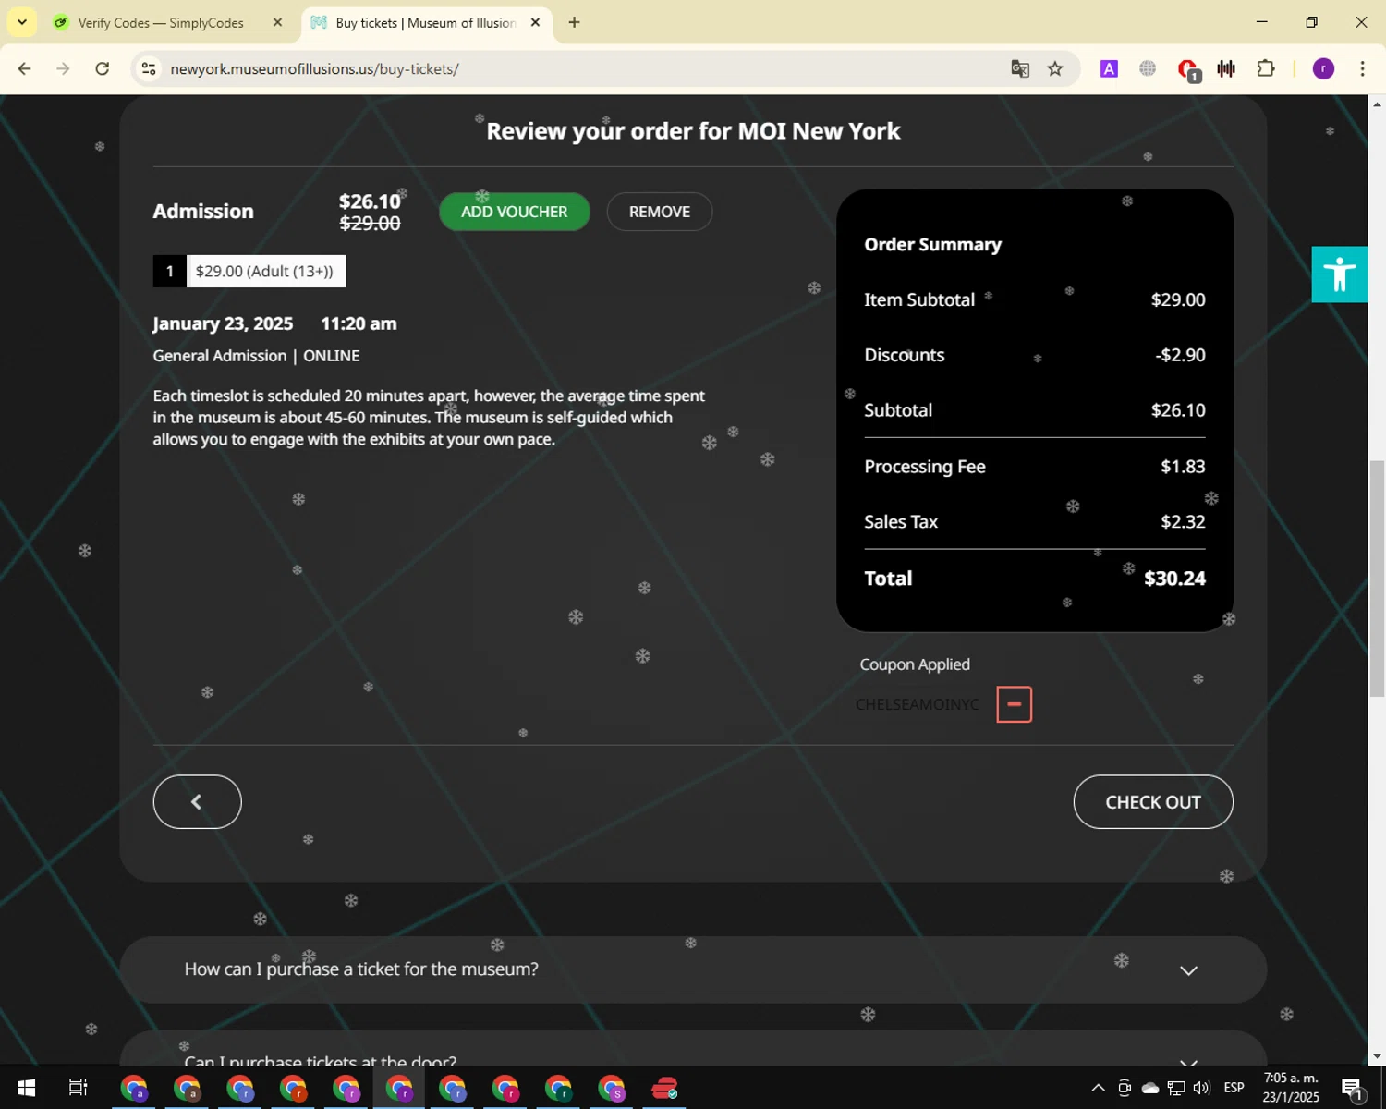Bookmark this page with the star icon
This screenshot has width=1386, height=1109.
point(1055,68)
